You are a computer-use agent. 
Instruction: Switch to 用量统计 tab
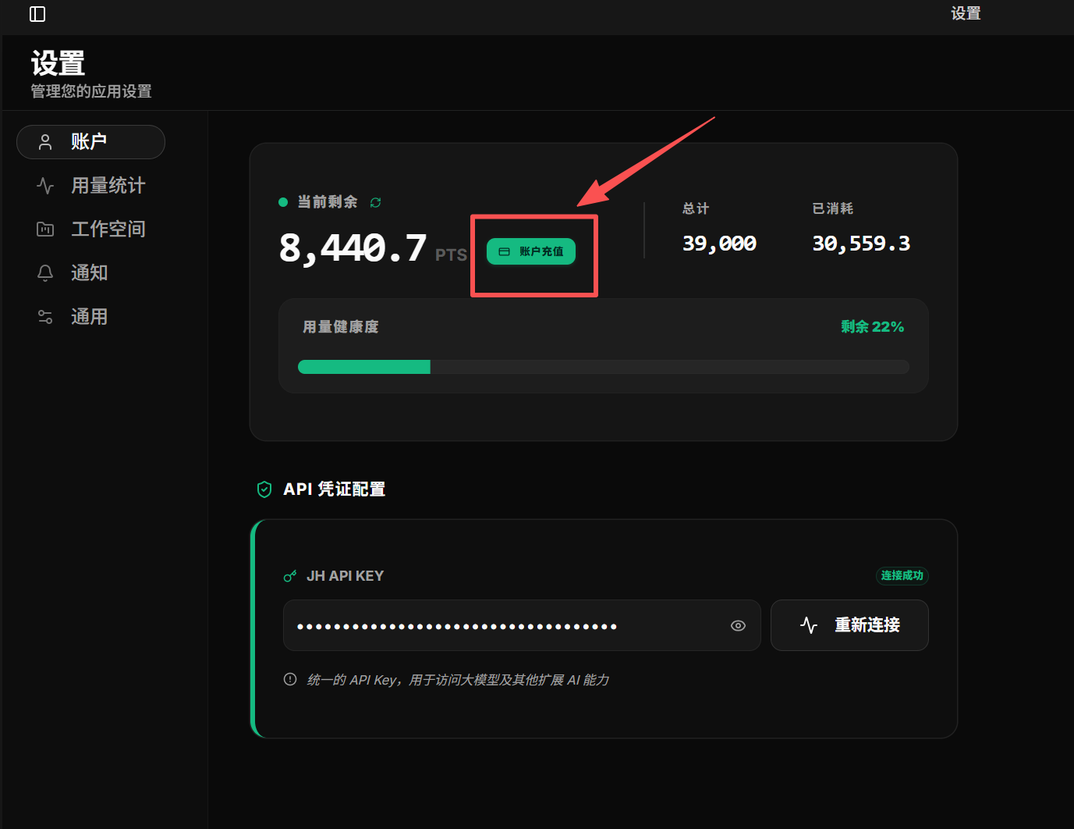coord(90,186)
